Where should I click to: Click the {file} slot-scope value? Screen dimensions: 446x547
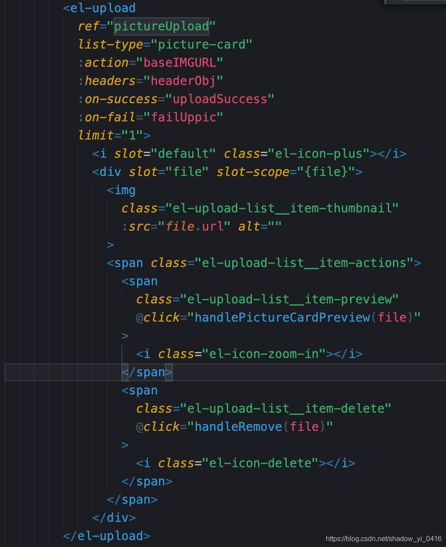click(326, 172)
